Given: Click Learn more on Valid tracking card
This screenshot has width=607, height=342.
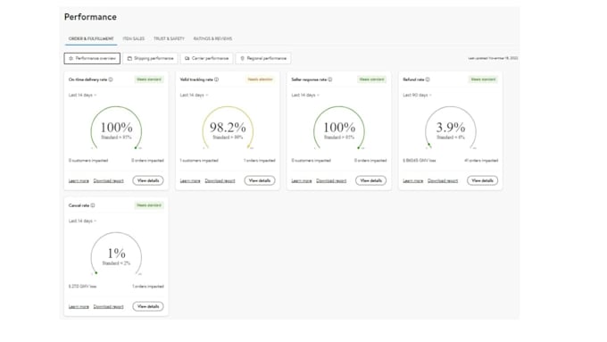Looking at the screenshot, I should tap(190, 181).
